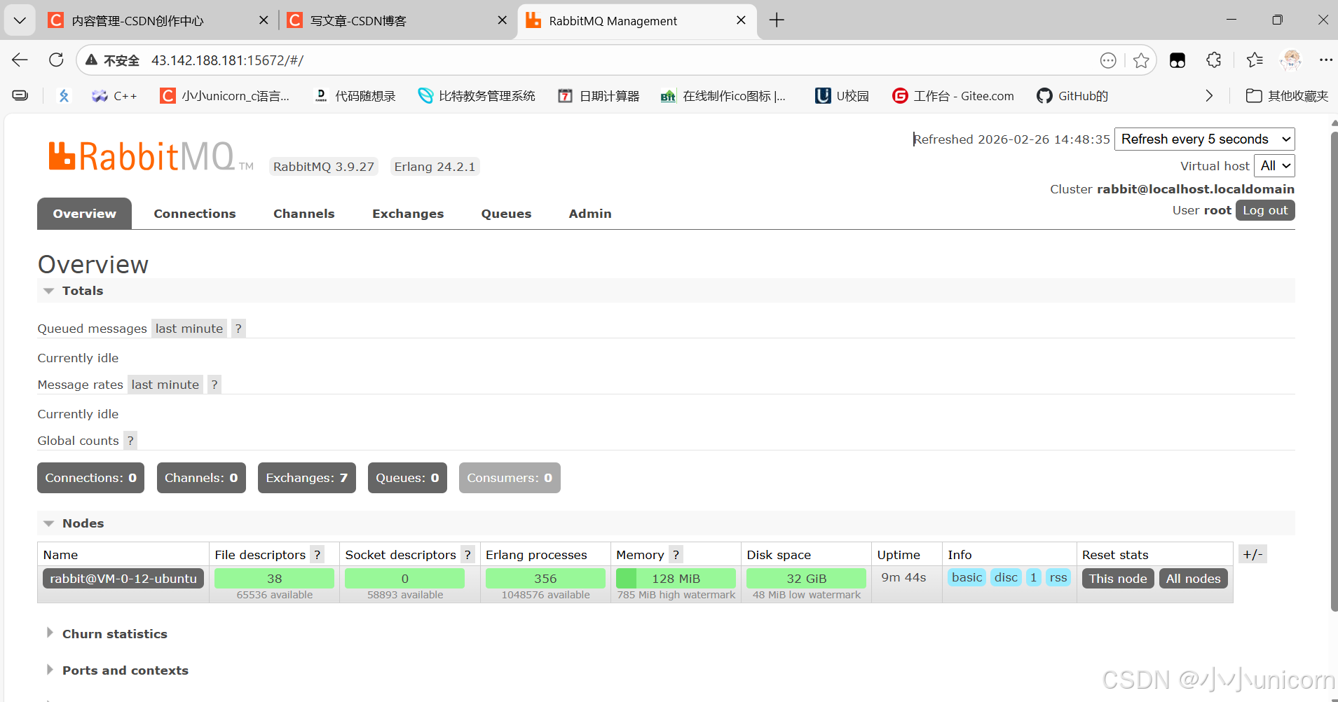Open browser settings and more menu

[1325, 60]
